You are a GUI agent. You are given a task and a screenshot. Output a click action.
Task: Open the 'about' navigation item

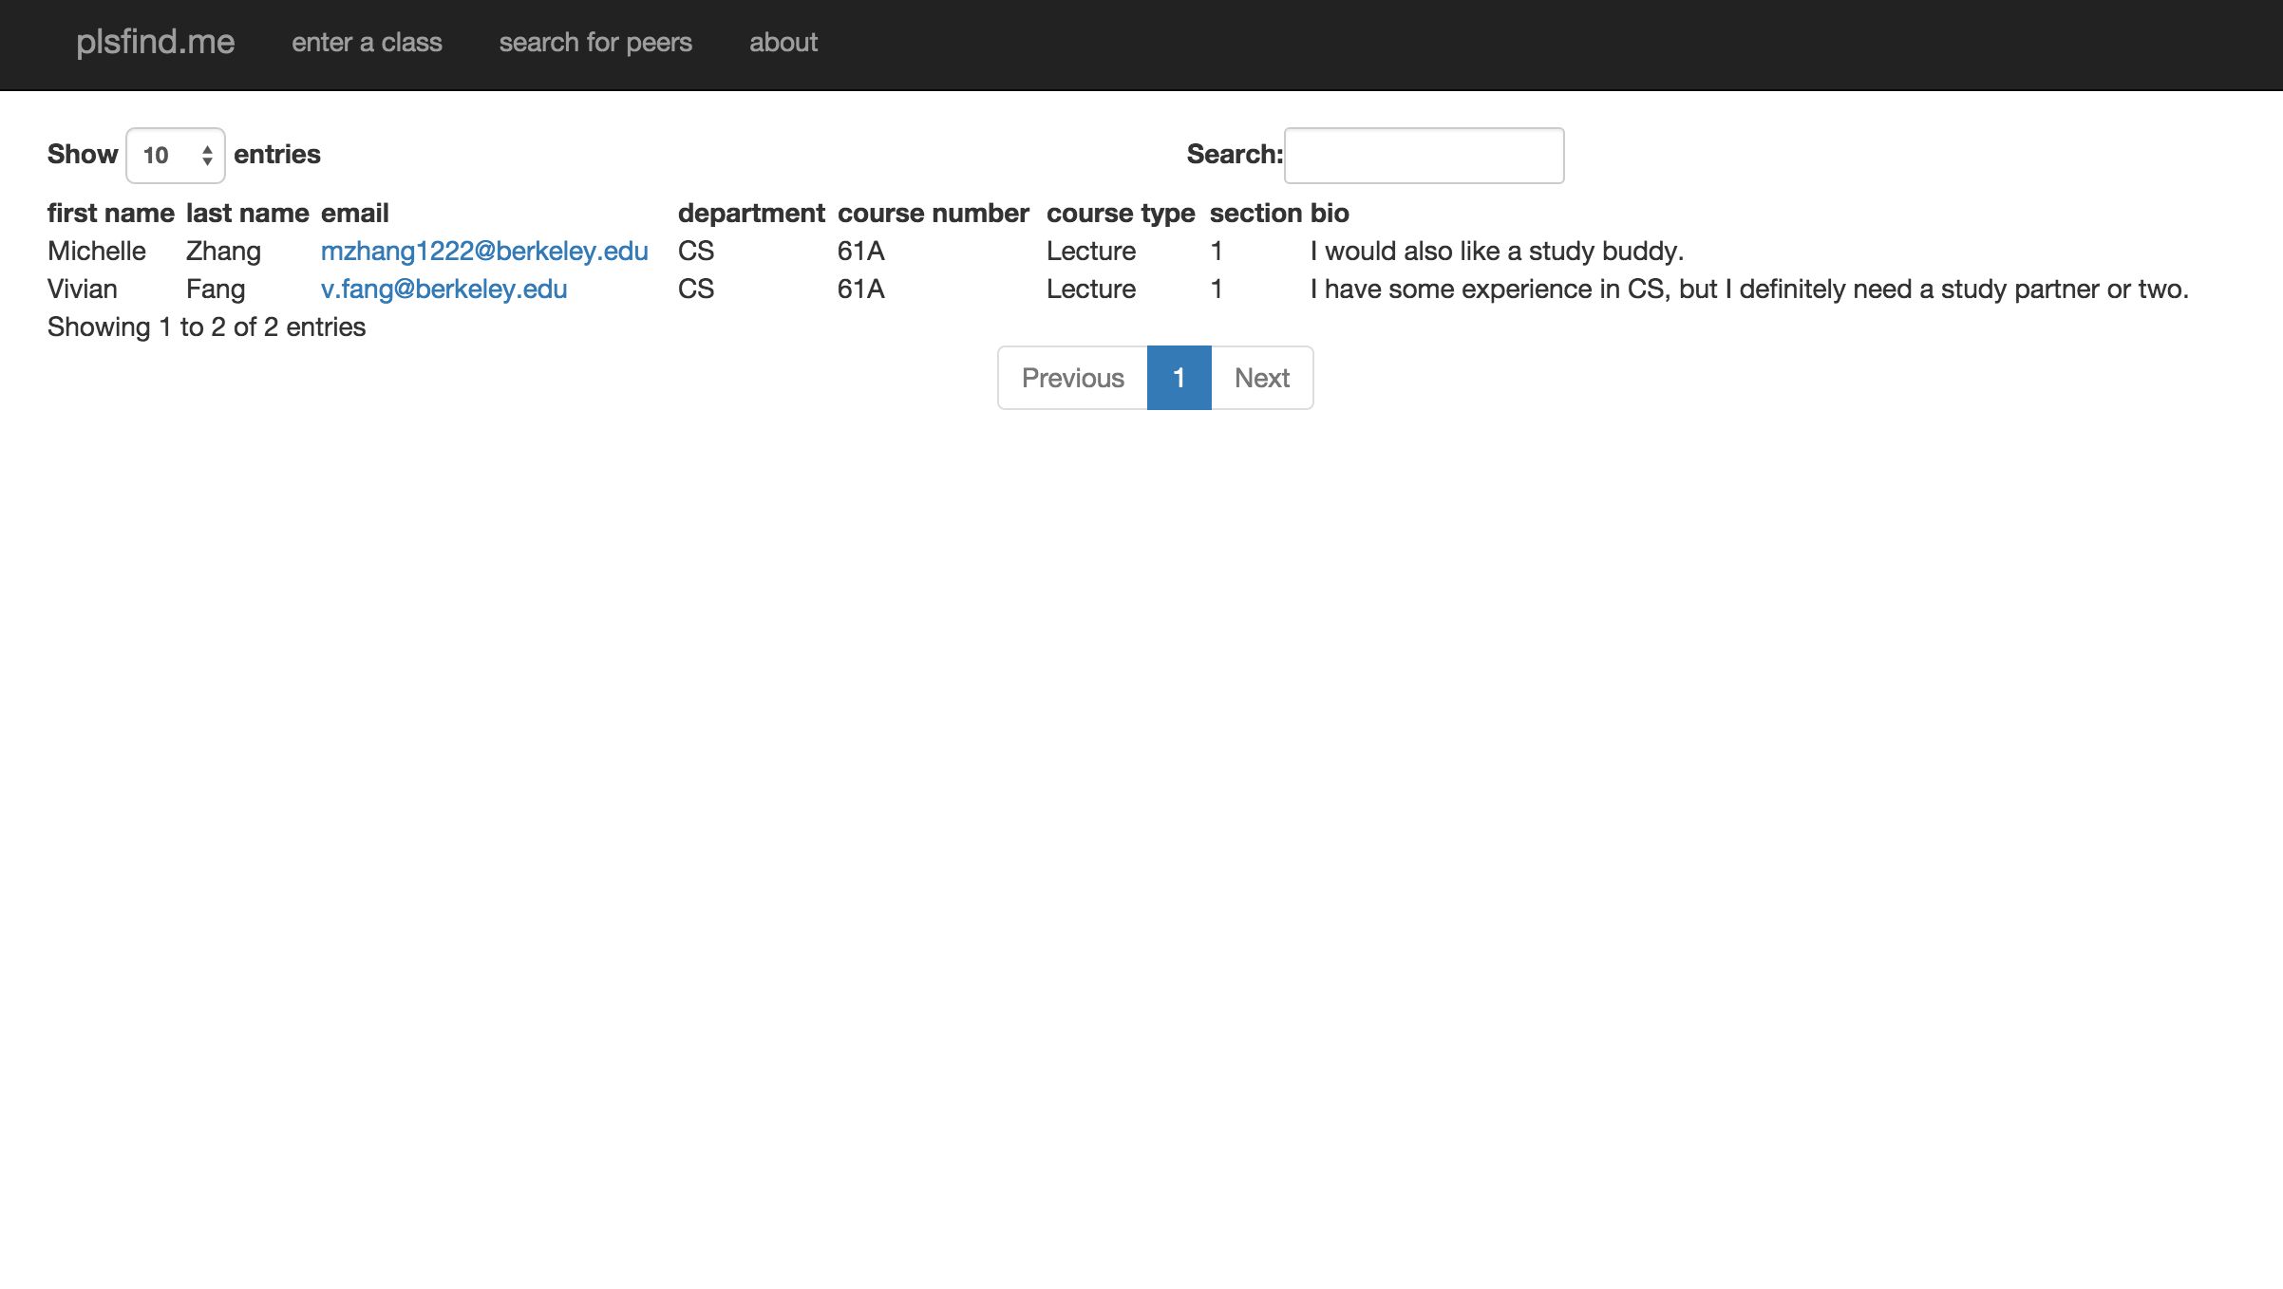point(783,43)
